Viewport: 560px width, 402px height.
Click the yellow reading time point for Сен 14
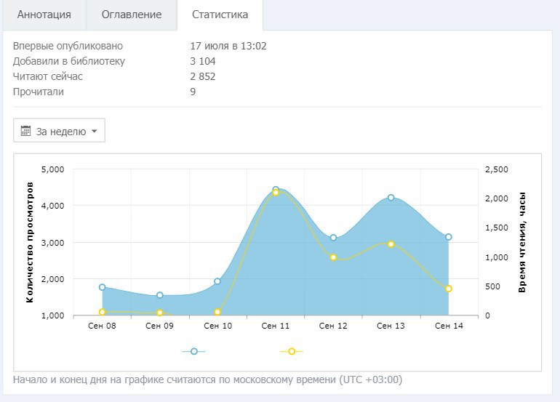coord(449,289)
